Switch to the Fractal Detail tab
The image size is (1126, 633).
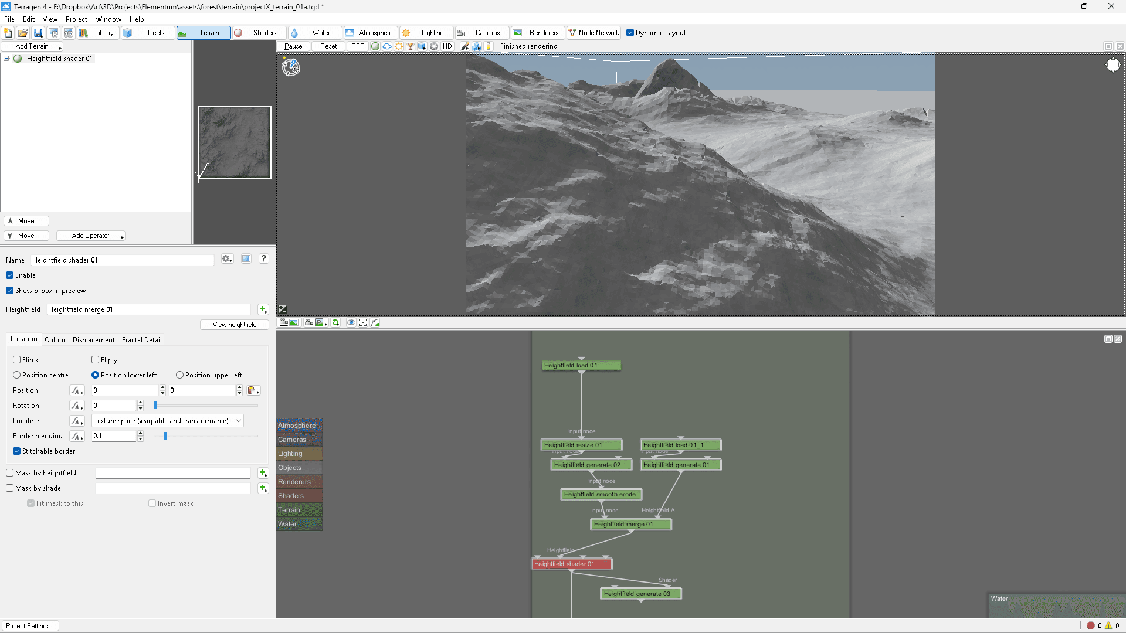[x=141, y=339]
